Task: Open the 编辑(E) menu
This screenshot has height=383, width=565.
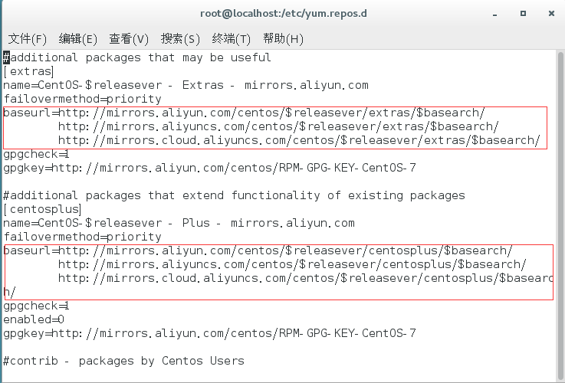Action: 78,38
